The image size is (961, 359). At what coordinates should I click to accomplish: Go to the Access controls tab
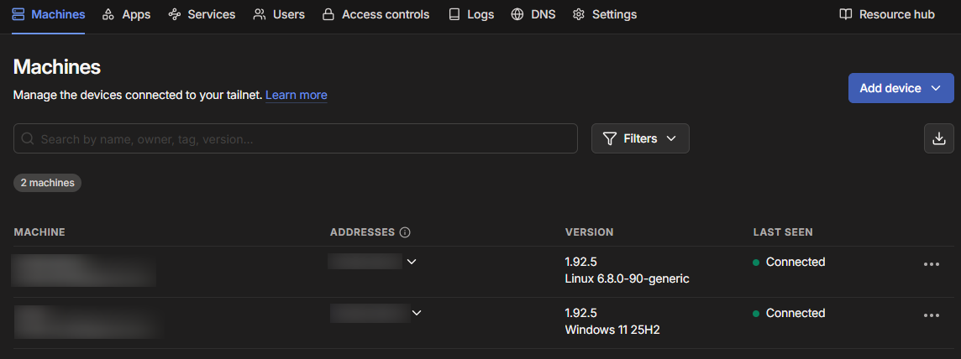[375, 14]
